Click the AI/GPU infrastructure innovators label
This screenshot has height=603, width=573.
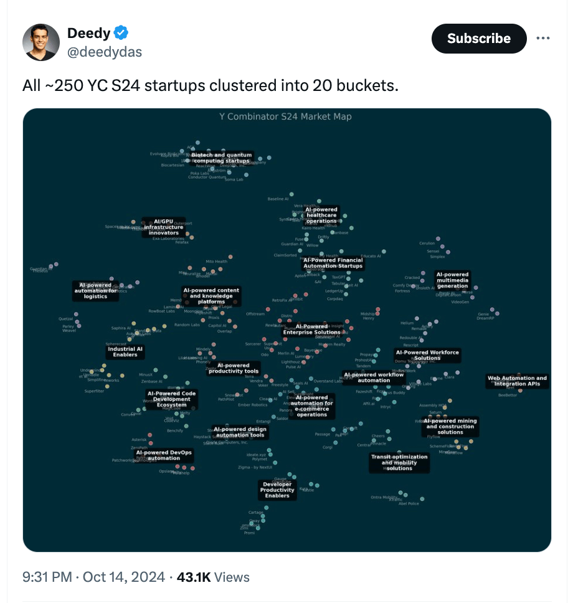coord(163,227)
